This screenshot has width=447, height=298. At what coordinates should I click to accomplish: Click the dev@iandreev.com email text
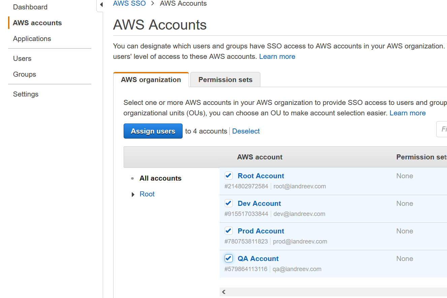pyautogui.click(x=299, y=214)
